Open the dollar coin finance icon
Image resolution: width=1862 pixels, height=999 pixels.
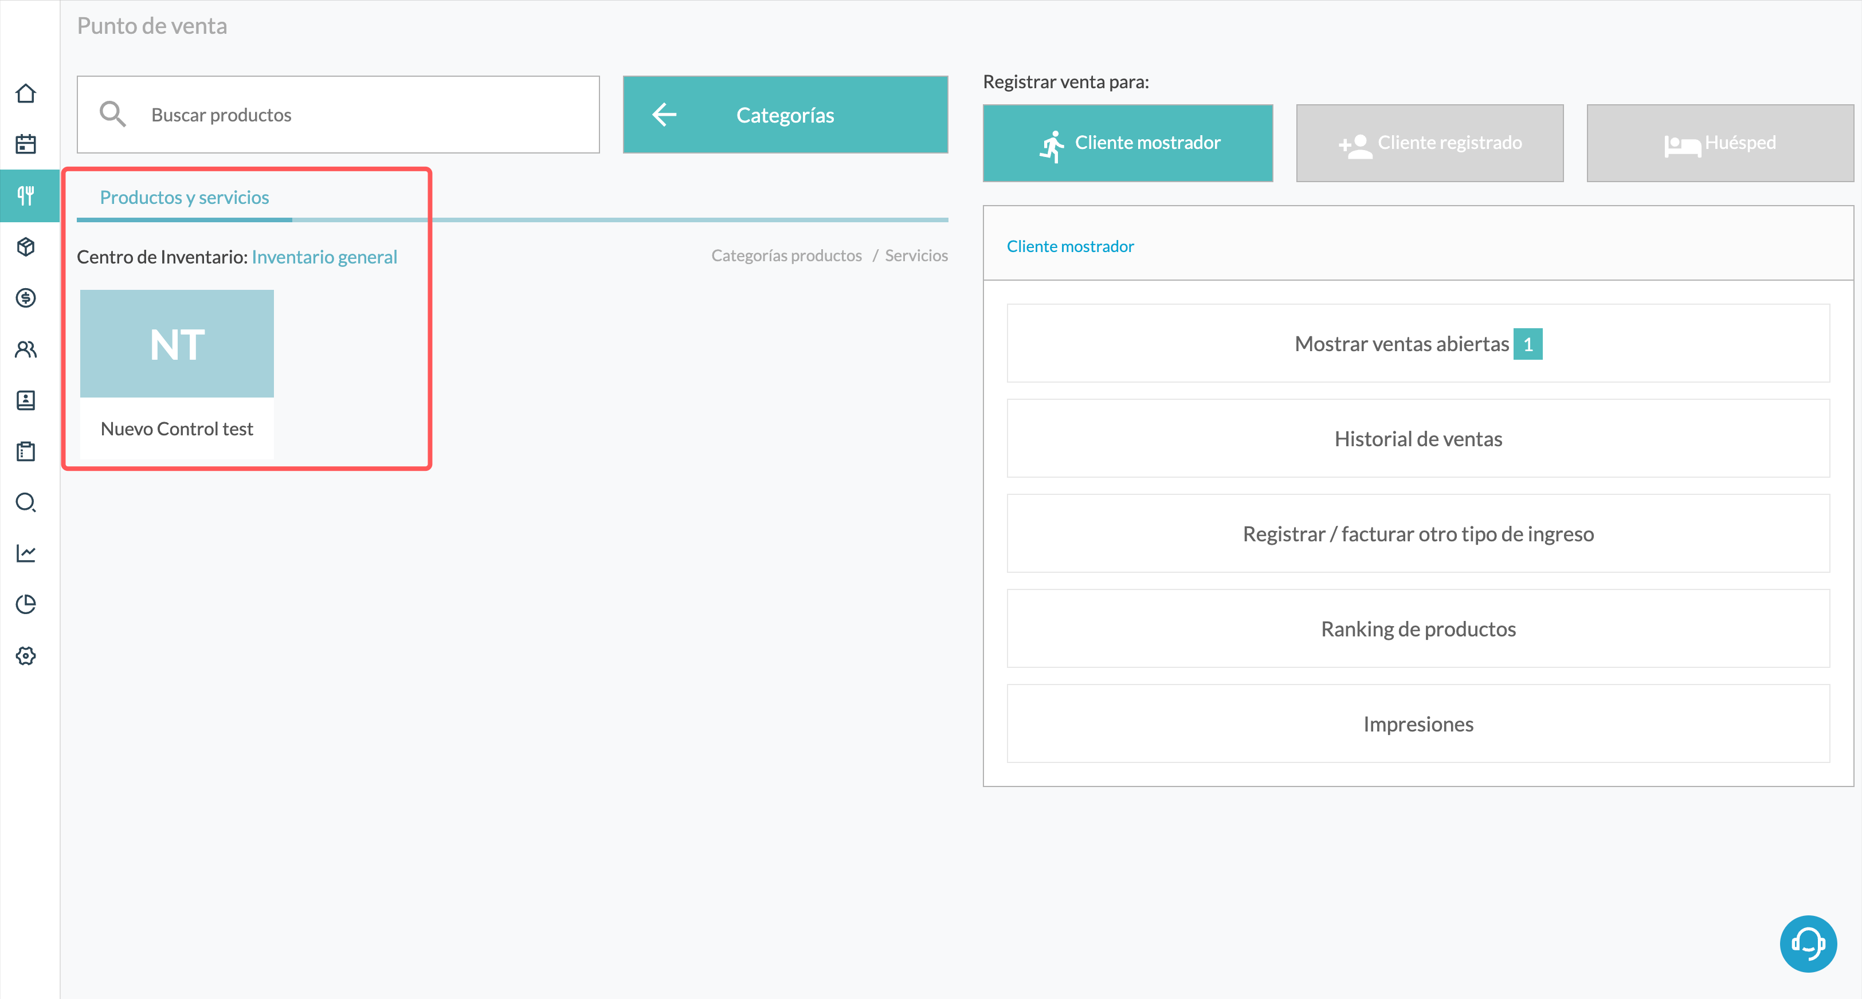point(26,298)
